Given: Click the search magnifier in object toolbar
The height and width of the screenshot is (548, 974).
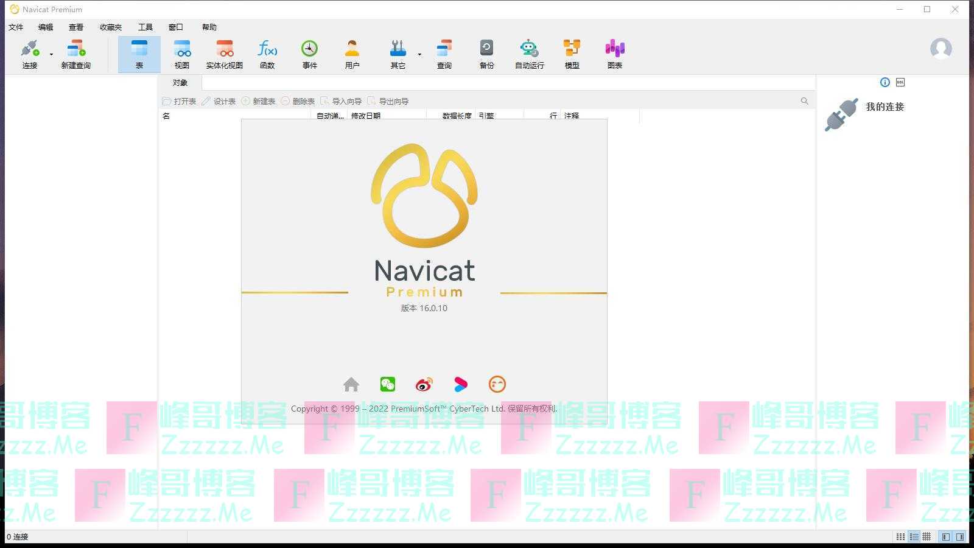Looking at the screenshot, I should click(x=804, y=101).
